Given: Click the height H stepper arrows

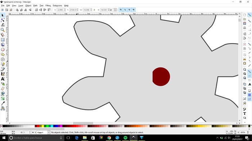Looking at the screenshot, I should 108,10.
